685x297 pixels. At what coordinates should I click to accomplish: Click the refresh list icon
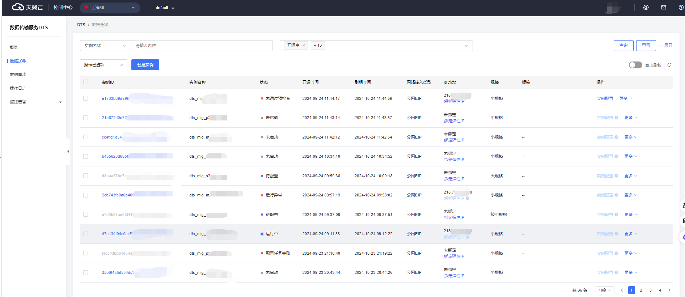[x=669, y=65]
